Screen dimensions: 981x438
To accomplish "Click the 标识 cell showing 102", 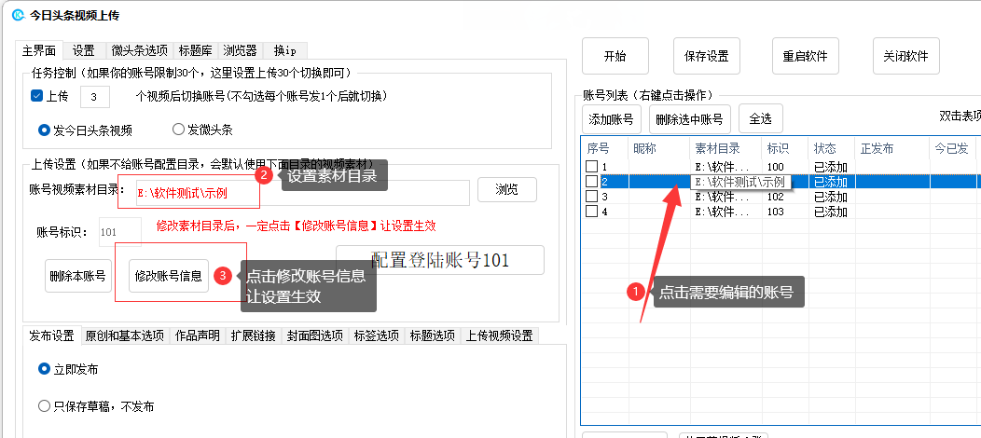I will tap(784, 197).
